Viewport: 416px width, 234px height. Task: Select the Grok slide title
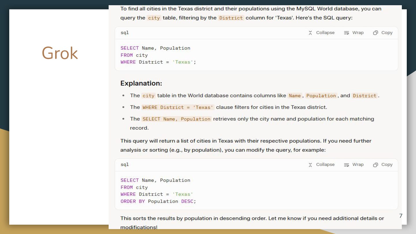tap(60, 53)
